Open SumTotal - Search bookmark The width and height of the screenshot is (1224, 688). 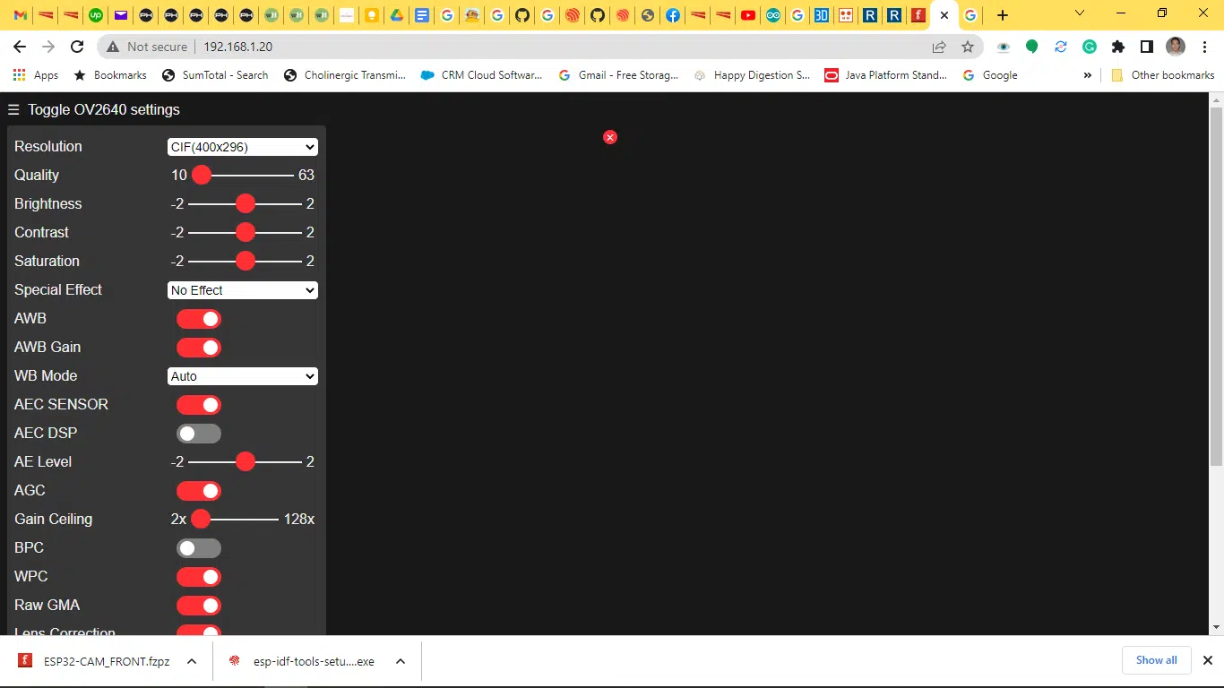click(x=215, y=75)
